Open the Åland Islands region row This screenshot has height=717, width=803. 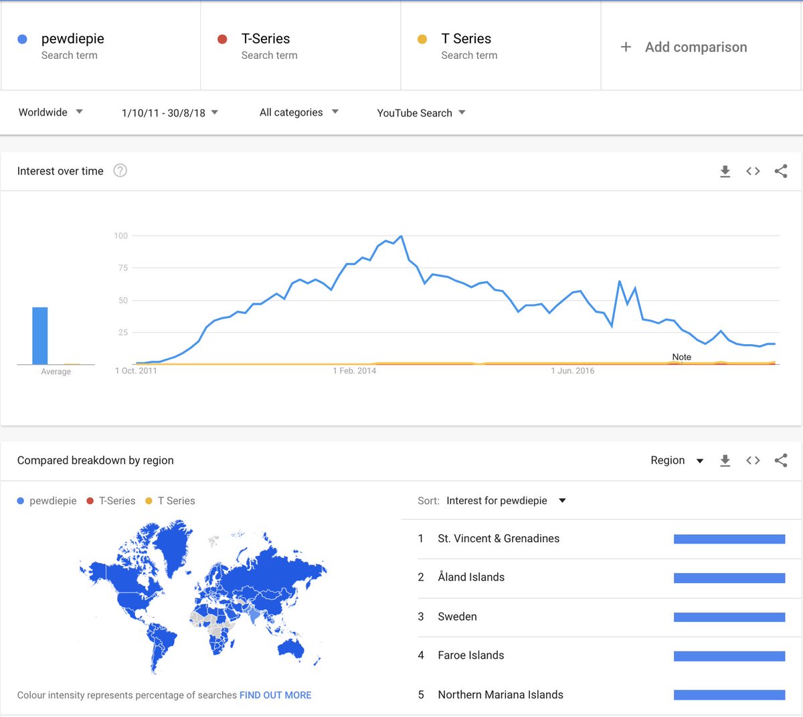(601, 578)
